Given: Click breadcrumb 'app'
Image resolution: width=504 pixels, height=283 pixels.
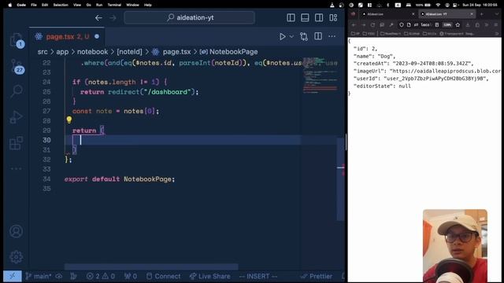Looking at the screenshot, I should (62, 52).
